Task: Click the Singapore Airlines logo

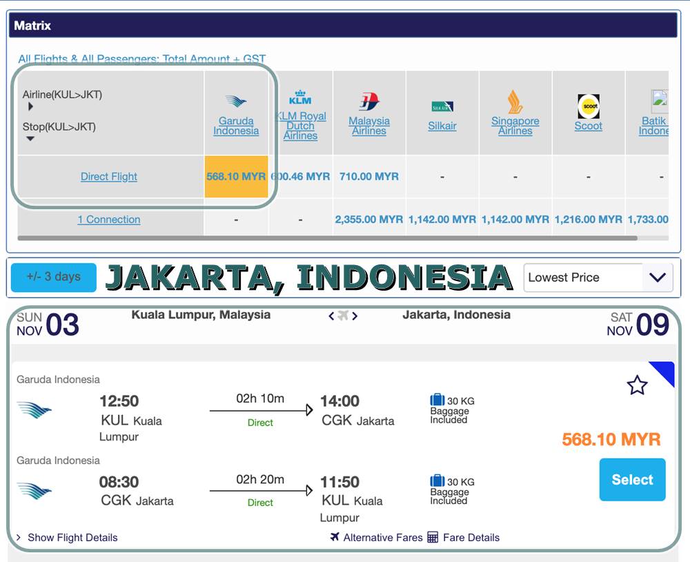Action: click(x=515, y=101)
